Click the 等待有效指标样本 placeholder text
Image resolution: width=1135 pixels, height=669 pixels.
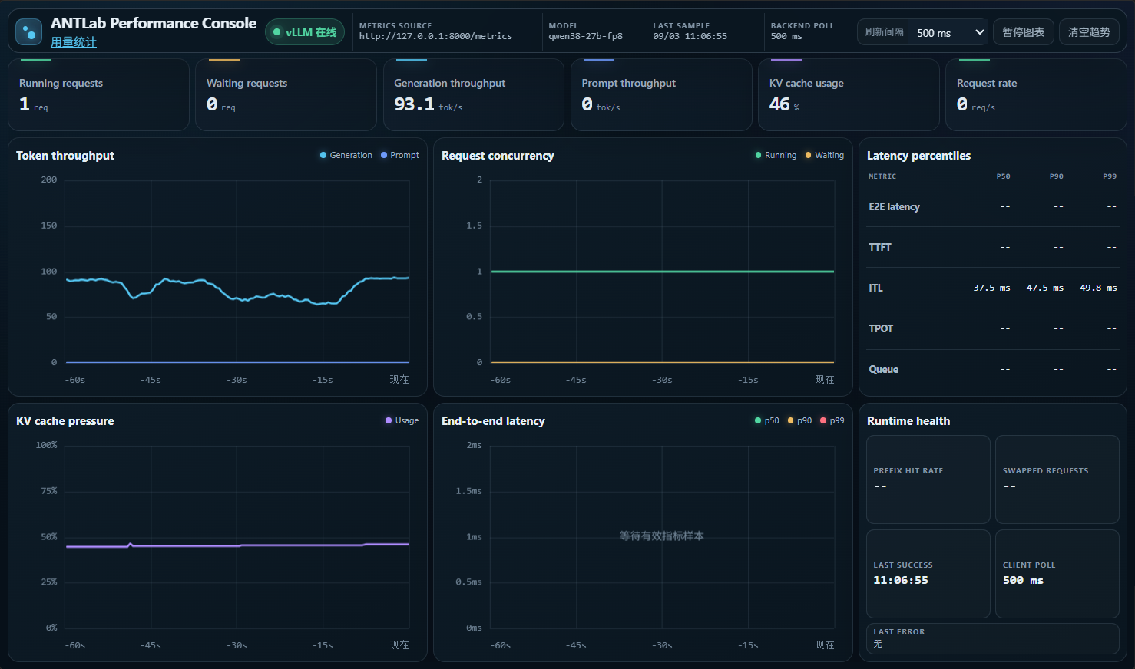[662, 536]
